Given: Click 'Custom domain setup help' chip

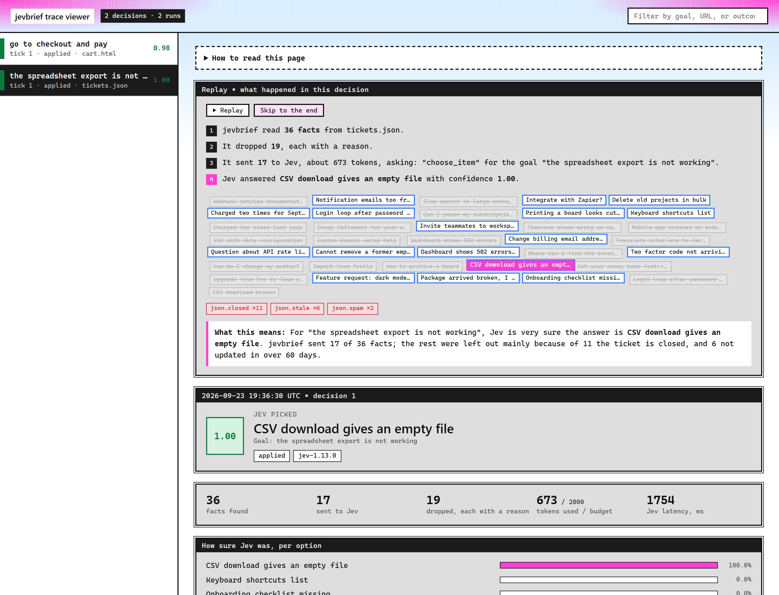Looking at the screenshot, I should click(357, 240).
